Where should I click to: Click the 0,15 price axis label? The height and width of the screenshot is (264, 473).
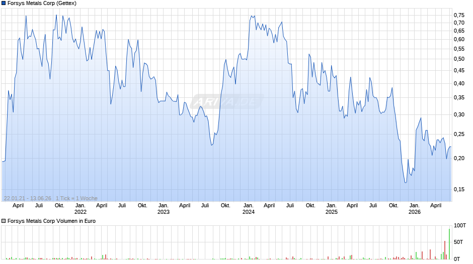click(x=459, y=189)
